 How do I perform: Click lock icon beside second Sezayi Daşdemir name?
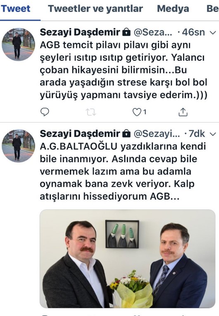coord(126,134)
